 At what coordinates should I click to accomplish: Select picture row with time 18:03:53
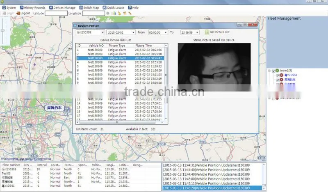pyautogui.click(x=120, y=116)
